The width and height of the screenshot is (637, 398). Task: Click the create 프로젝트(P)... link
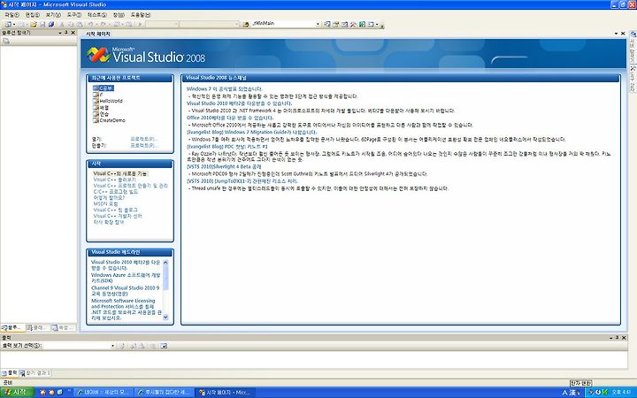(144, 145)
